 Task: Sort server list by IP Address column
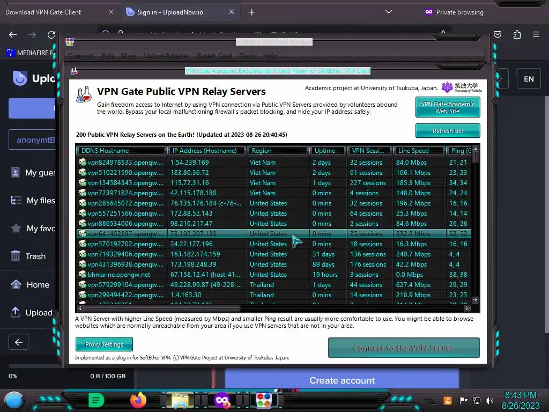pyautogui.click(x=207, y=151)
